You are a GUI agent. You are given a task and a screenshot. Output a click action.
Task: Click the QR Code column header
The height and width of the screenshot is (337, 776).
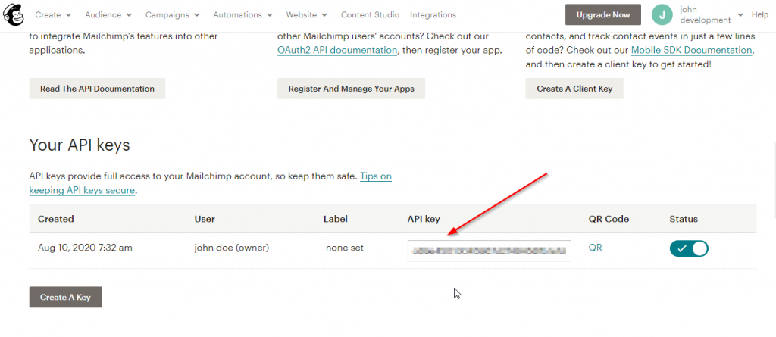[609, 219]
